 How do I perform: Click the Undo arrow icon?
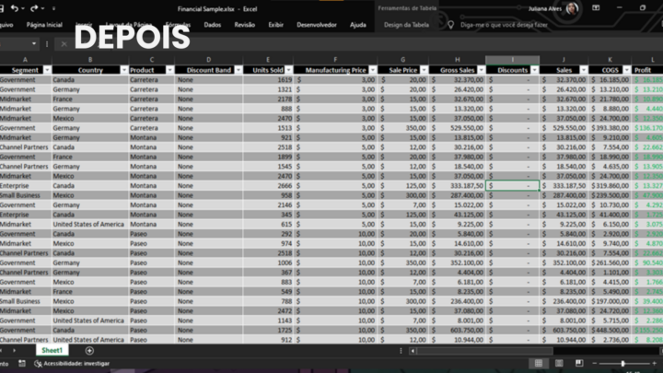click(15, 8)
